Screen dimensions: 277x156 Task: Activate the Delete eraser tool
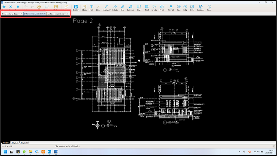[x=115, y=7]
